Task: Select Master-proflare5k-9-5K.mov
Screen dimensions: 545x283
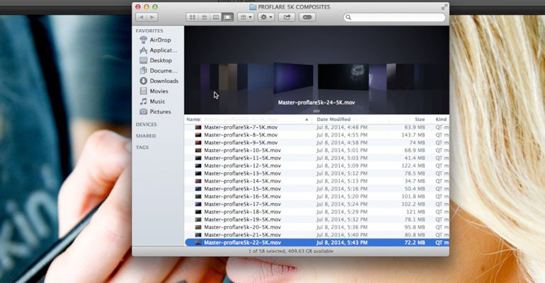Action: point(316,143)
